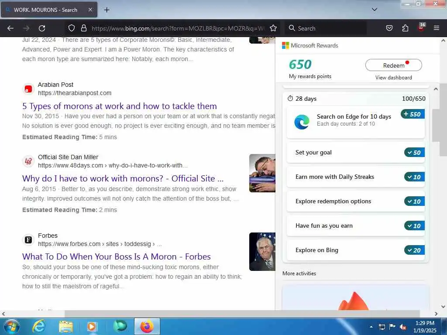Click the horizontal scroll right arrow

[436, 314]
